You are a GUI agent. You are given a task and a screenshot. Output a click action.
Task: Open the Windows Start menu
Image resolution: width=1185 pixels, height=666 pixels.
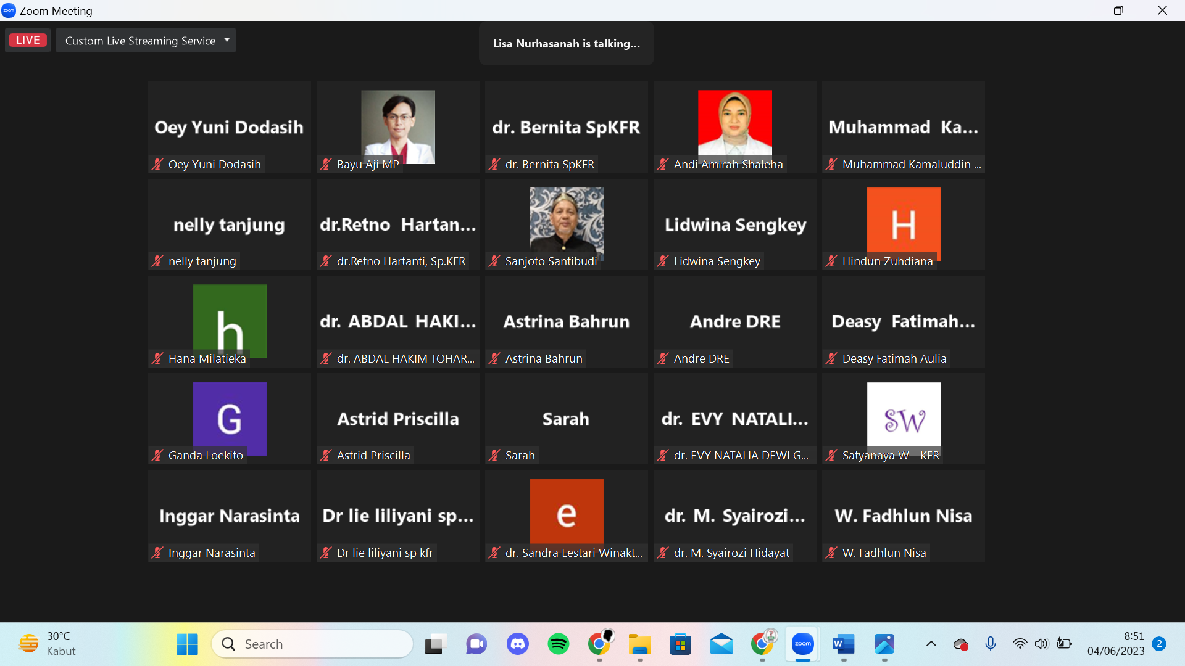187,644
